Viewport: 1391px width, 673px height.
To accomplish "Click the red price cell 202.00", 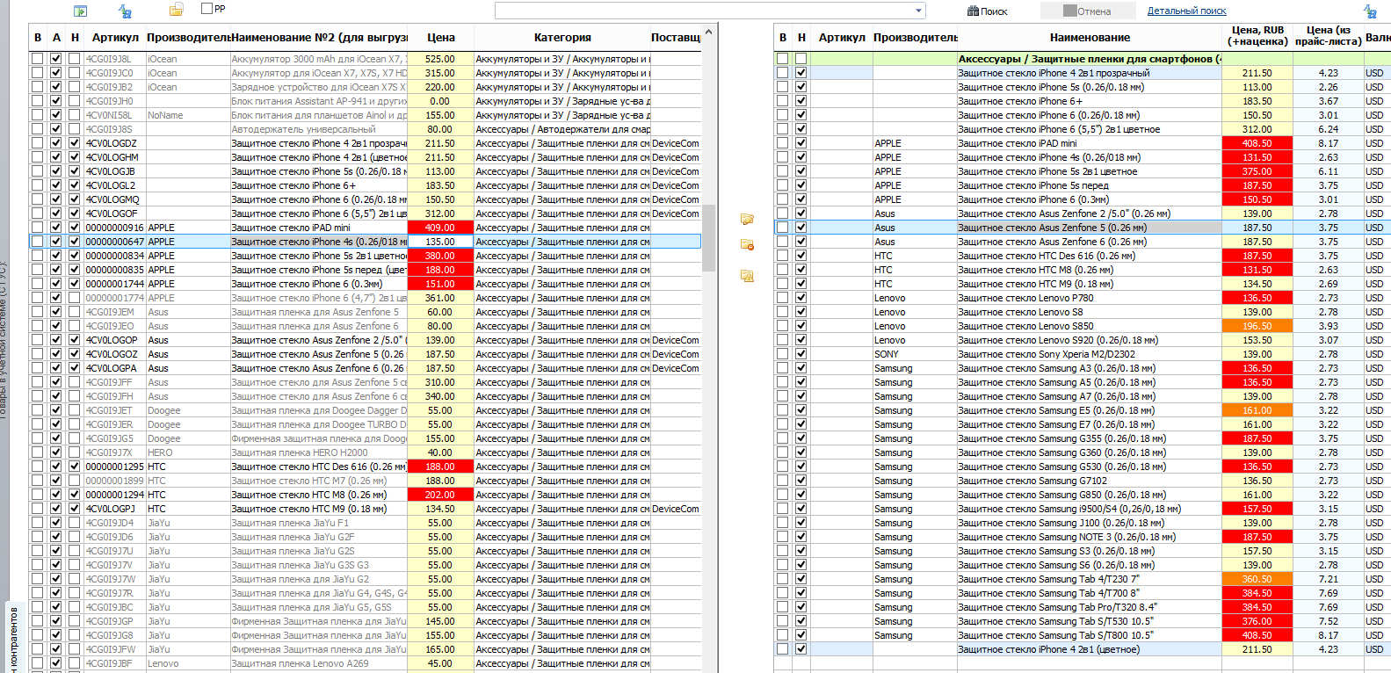I will pos(440,495).
